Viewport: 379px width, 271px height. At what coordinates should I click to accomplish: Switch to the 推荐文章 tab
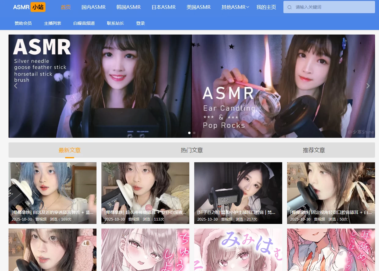[x=314, y=150]
